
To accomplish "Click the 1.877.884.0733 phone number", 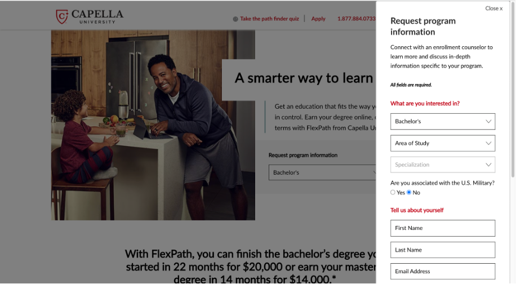I will click(x=356, y=19).
